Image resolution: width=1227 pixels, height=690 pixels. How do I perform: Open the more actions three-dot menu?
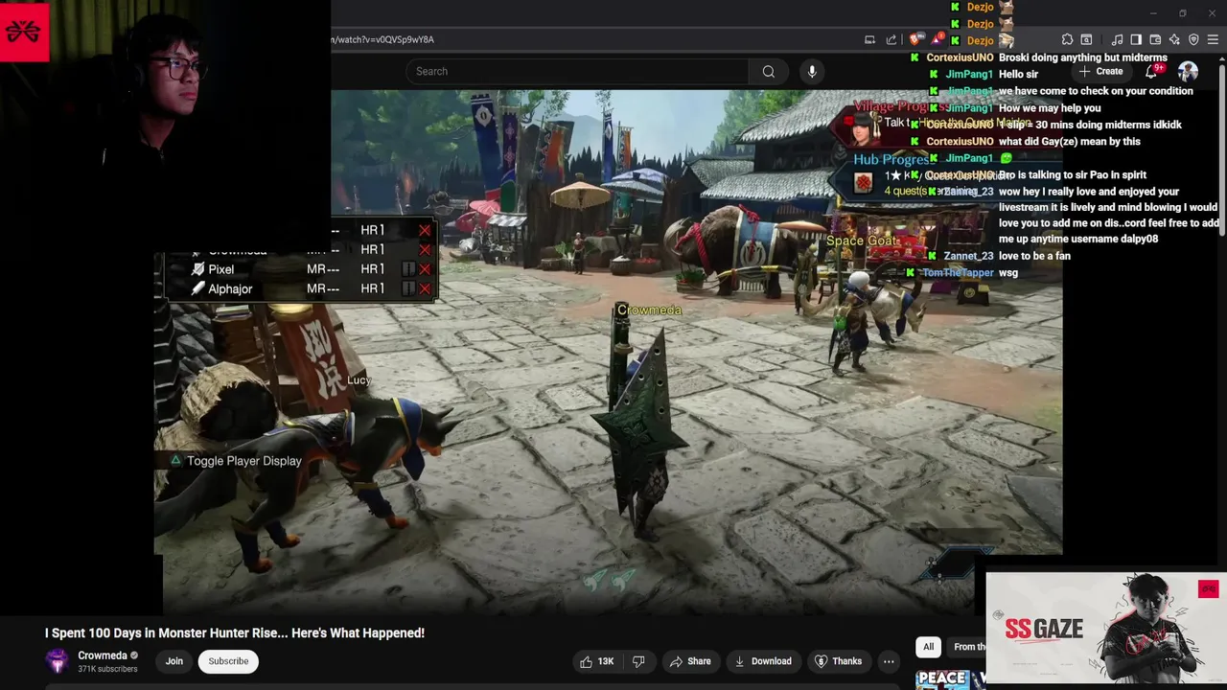tap(889, 661)
